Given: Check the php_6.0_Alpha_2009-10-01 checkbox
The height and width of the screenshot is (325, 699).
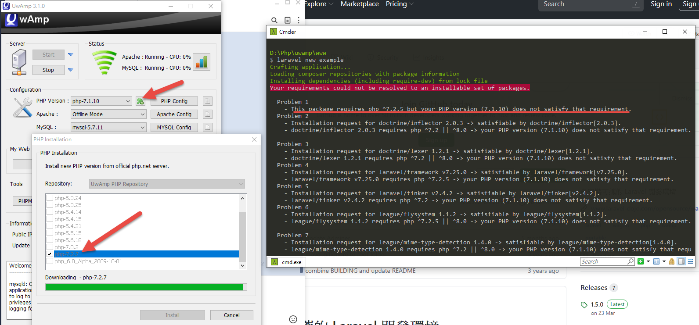Looking at the screenshot, I should click(50, 261).
